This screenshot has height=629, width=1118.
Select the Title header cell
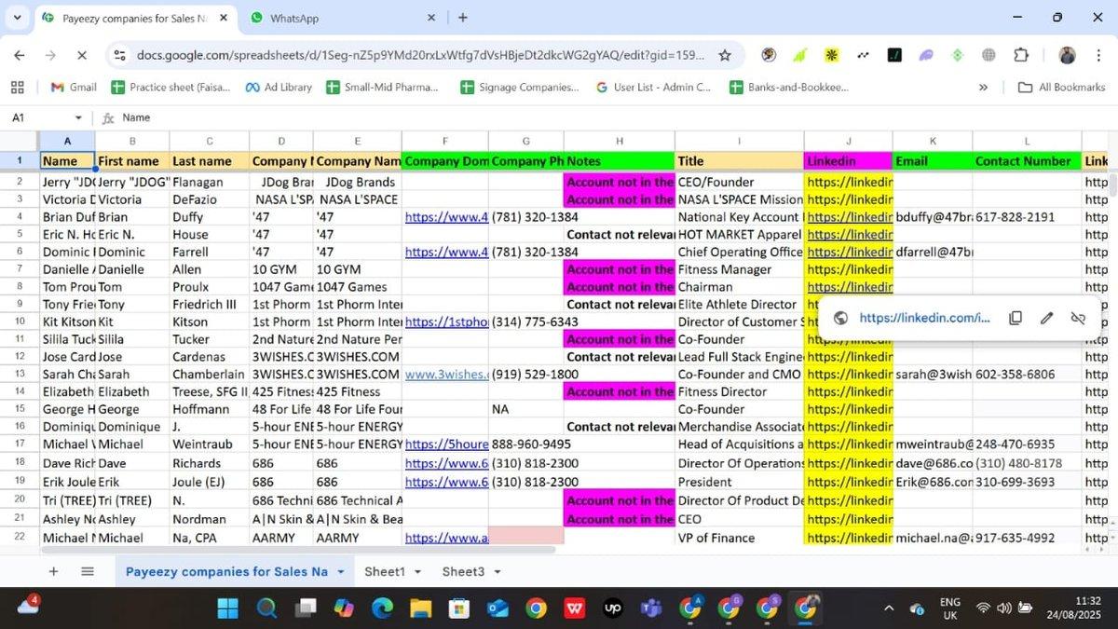[739, 161]
